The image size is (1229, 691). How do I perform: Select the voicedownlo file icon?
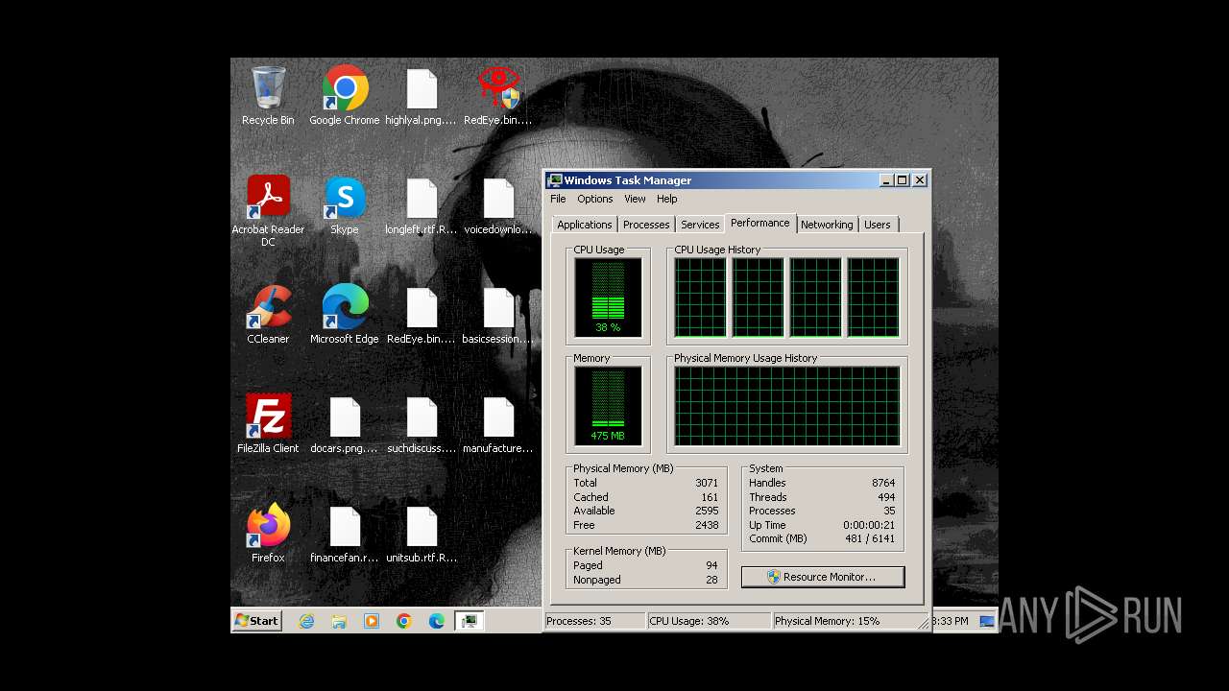pyautogui.click(x=498, y=205)
